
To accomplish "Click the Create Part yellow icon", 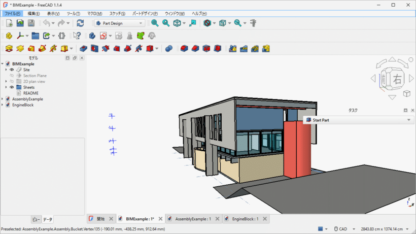I will pyautogui.click(x=9, y=36).
